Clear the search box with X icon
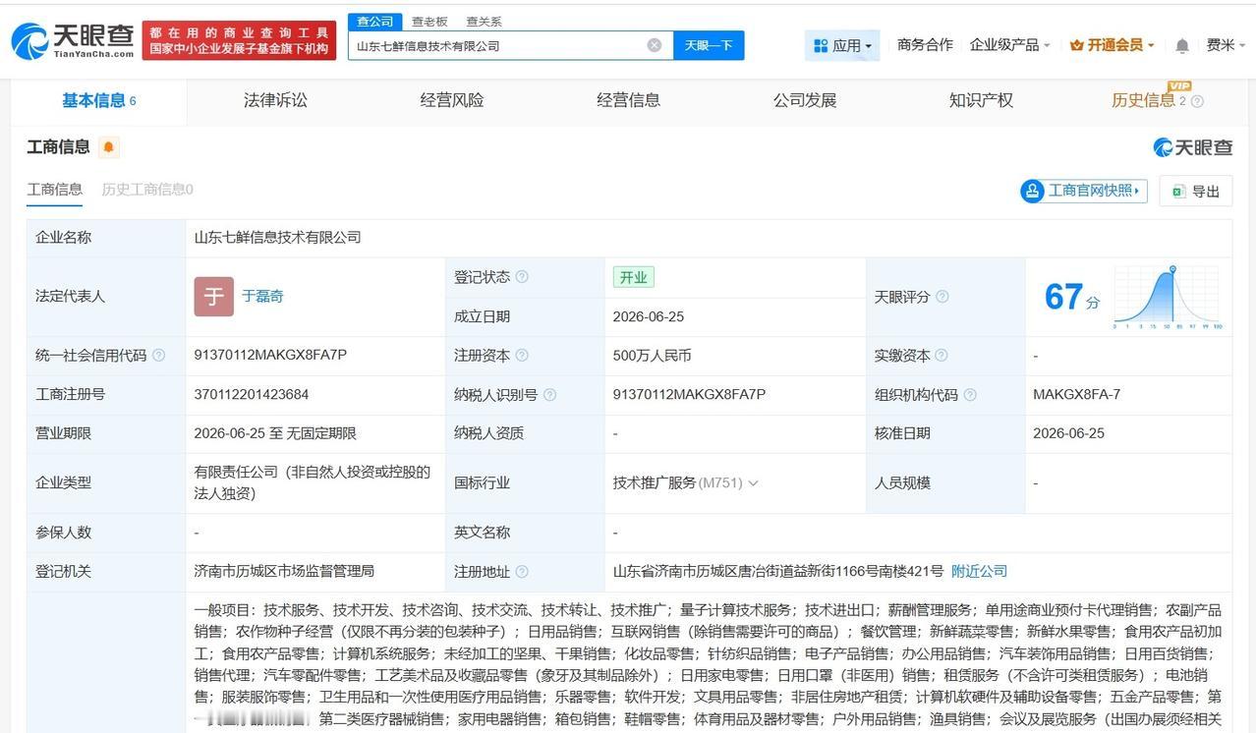The width and height of the screenshot is (1256, 733). tap(655, 45)
